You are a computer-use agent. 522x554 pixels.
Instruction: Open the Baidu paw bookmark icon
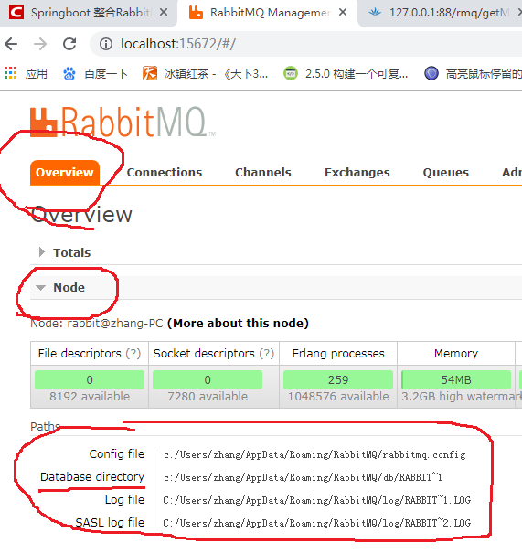(69, 73)
